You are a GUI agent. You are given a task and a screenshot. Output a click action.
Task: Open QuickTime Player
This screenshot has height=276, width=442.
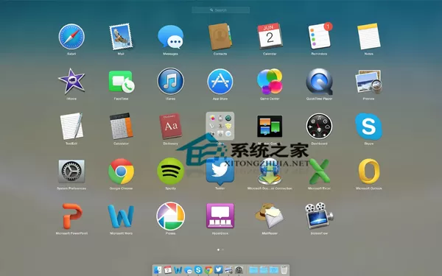(319, 82)
